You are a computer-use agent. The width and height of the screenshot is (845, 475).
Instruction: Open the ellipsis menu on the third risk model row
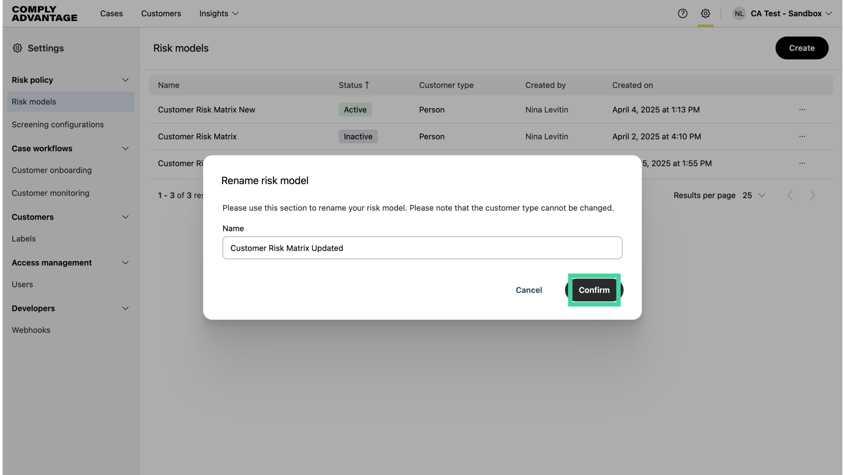coord(802,163)
